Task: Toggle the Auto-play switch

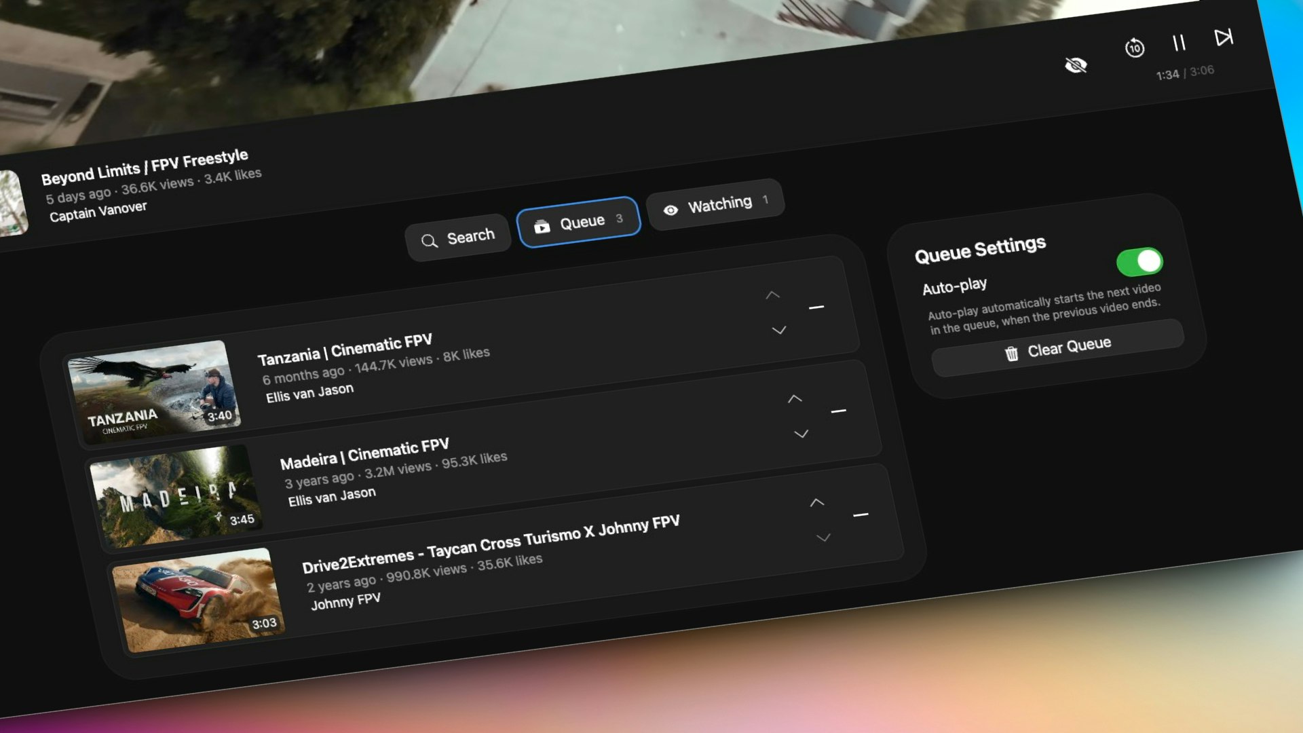Action: click(1139, 262)
